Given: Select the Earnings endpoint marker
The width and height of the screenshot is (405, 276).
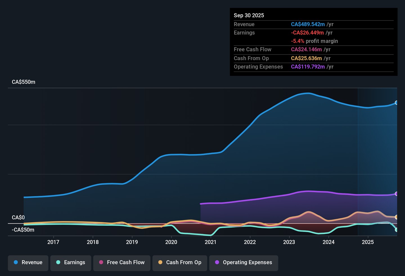Looking at the screenshot, I should tap(397, 230).
